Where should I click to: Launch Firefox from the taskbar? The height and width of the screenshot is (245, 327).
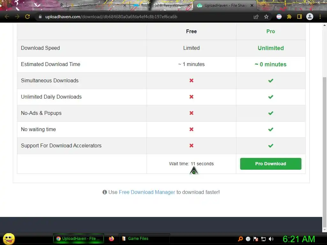[111, 239]
